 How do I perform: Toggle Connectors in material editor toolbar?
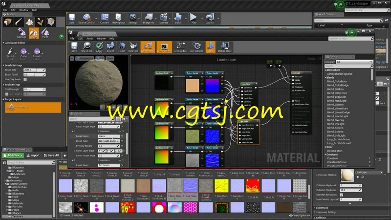pyautogui.click(x=148, y=47)
